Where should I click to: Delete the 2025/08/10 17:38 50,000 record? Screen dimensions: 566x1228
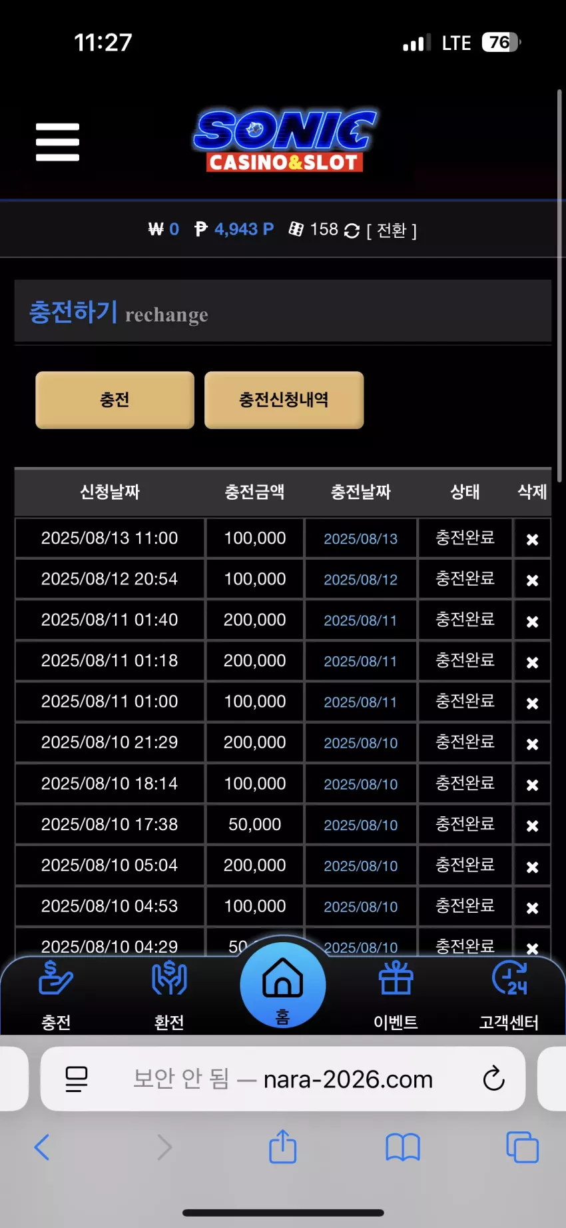click(x=532, y=826)
